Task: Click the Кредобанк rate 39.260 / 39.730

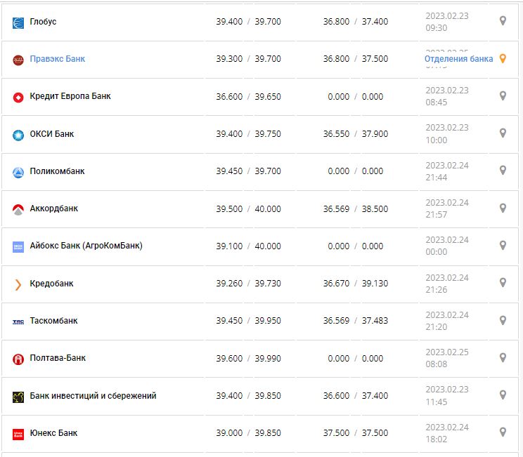Action: click(x=248, y=284)
